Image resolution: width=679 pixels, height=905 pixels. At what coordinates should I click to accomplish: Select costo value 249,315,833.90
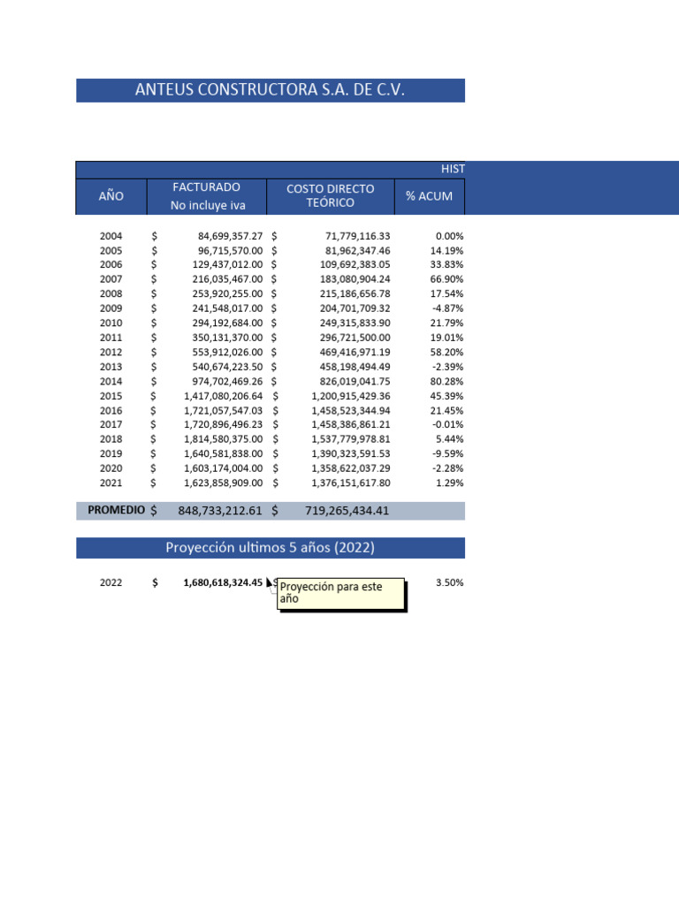(x=355, y=323)
